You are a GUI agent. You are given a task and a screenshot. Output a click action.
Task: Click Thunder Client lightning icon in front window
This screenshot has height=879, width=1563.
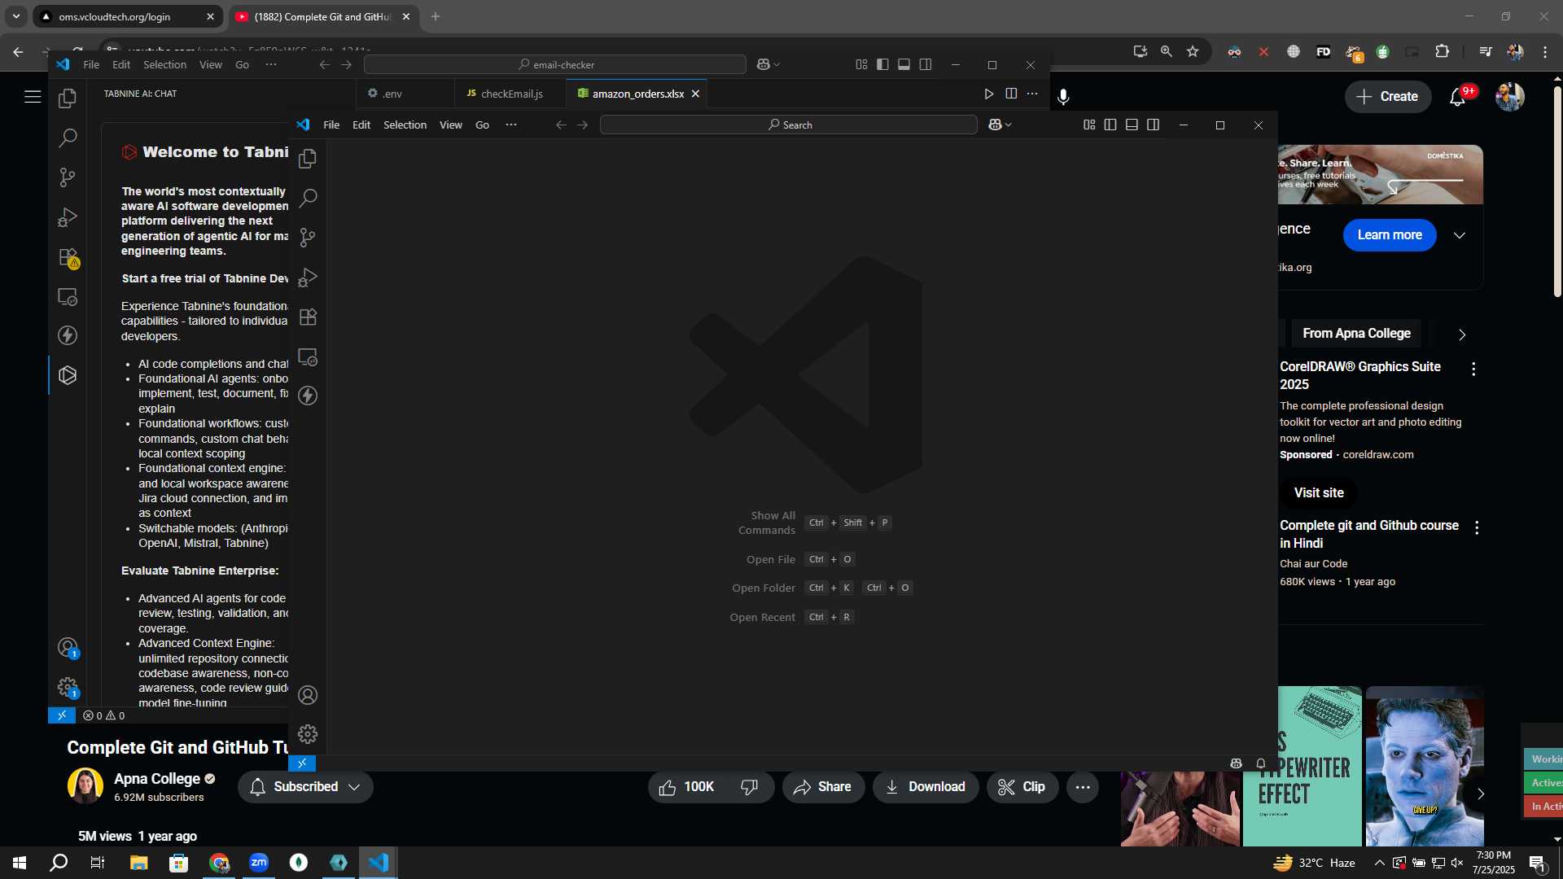tap(308, 396)
